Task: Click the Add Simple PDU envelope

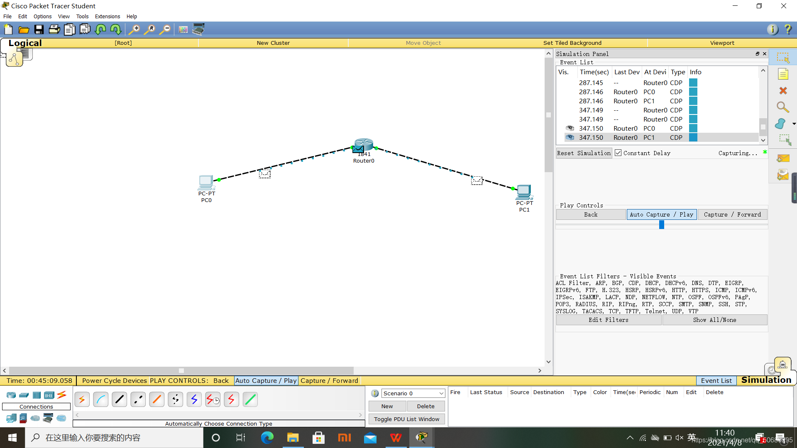Action: click(783, 158)
